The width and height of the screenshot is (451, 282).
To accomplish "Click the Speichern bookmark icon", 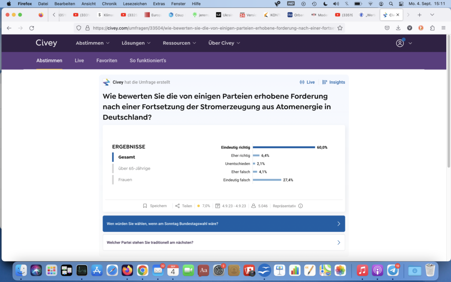I will (x=145, y=206).
